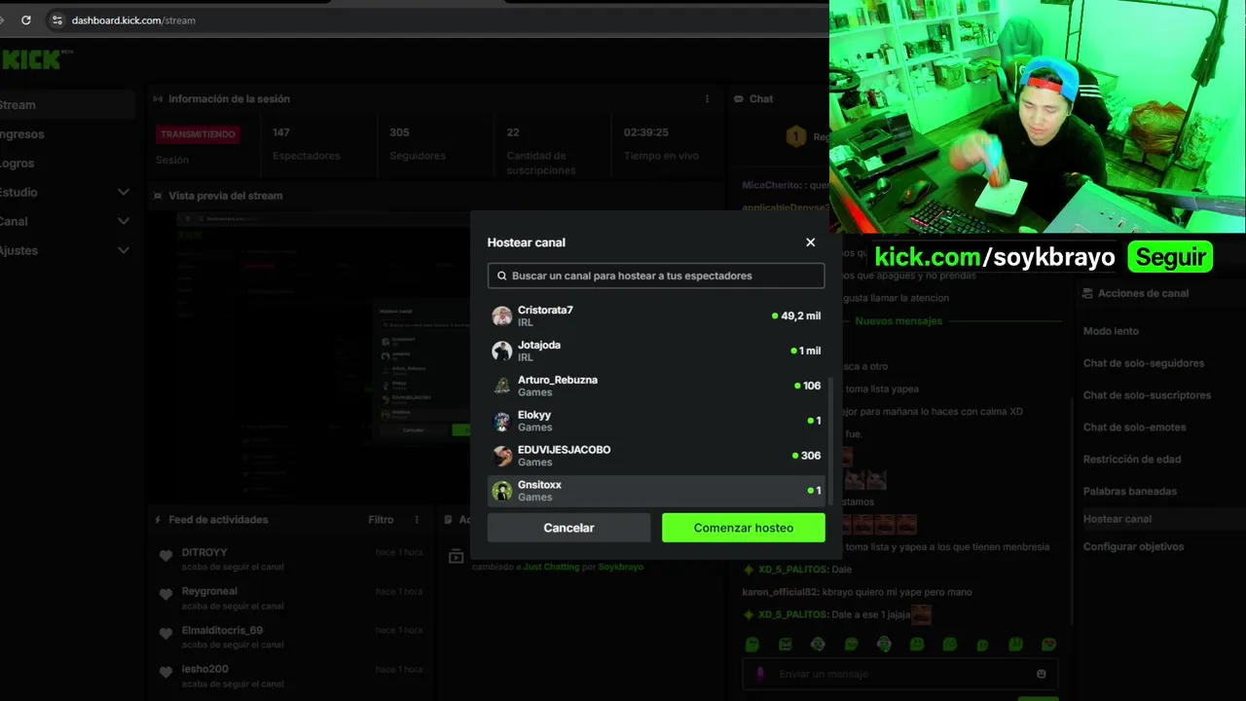Toggle Restricción de edad
Image resolution: width=1246 pixels, height=701 pixels.
[1132, 460]
